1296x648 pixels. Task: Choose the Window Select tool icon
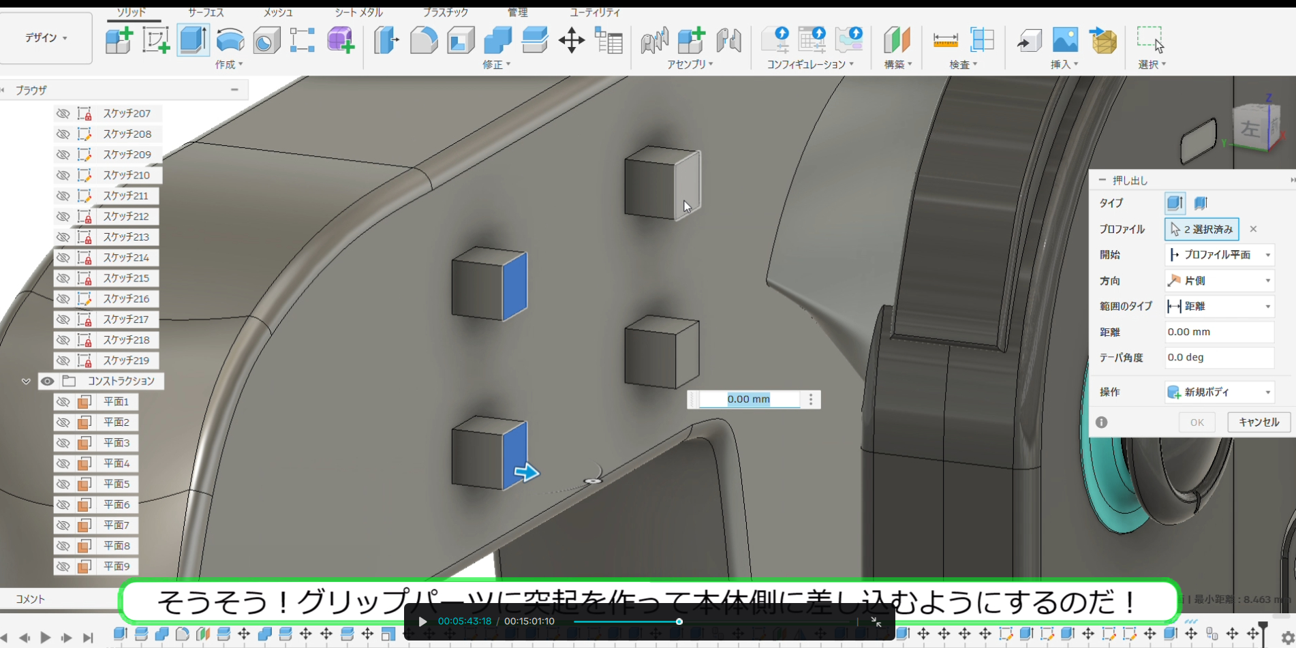click(1151, 40)
